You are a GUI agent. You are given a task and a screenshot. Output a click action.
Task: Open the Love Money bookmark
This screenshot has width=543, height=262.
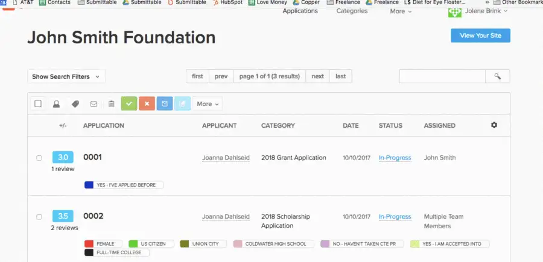[268, 2]
